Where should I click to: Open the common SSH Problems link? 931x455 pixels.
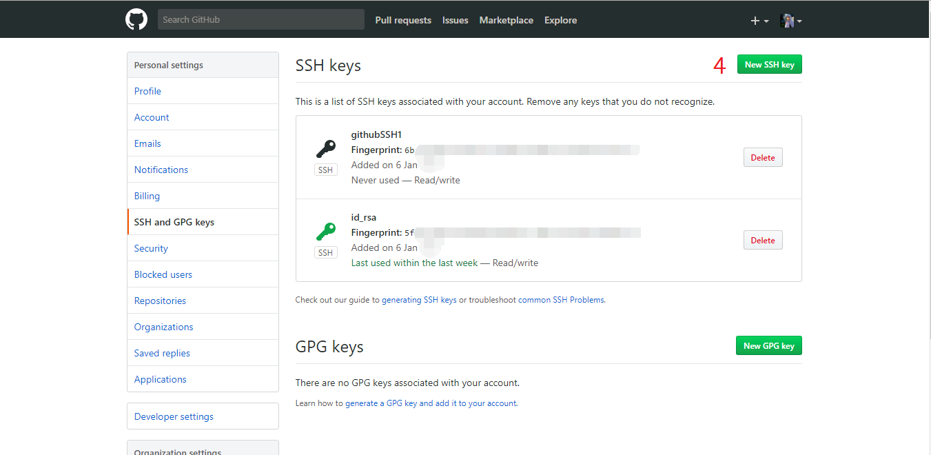561,301
